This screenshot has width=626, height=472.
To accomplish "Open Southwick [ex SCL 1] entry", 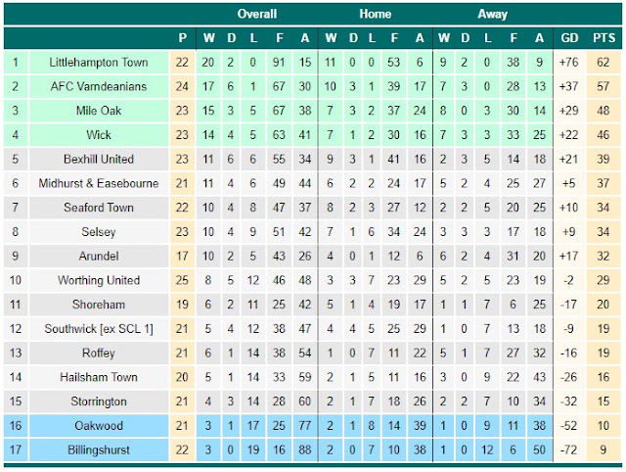I will click(x=99, y=329).
